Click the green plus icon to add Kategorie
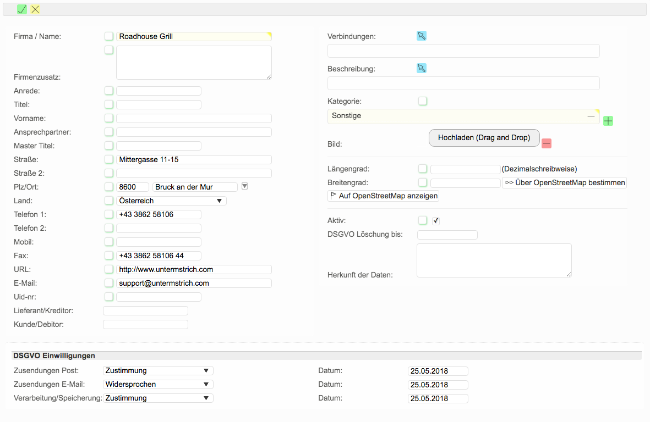The image size is (650, 422). coord(608,121)
